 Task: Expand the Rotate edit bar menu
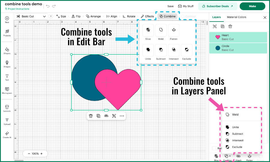click(x=129, y=16)
